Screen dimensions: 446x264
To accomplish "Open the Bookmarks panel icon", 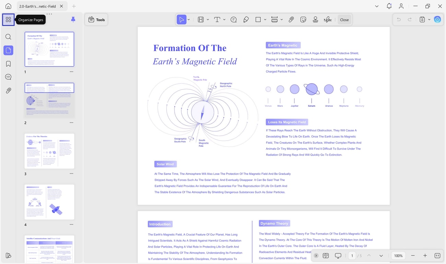I will click(8, 64).
